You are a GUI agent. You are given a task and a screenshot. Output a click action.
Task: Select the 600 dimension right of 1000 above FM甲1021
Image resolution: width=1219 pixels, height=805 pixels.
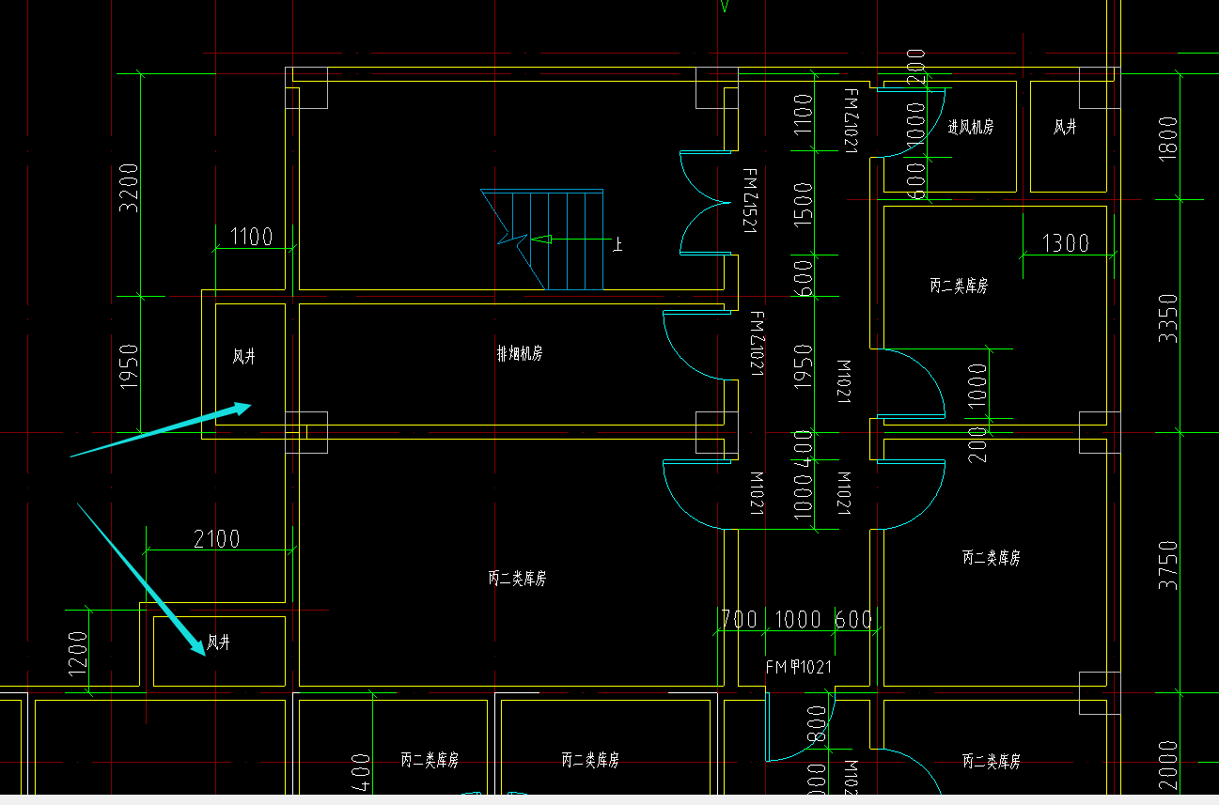(x=852, y=619)
